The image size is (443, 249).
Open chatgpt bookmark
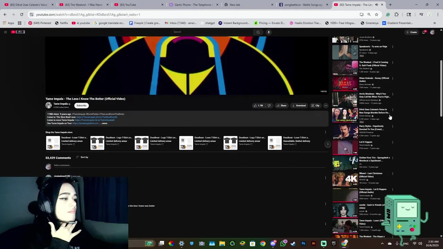207,23
